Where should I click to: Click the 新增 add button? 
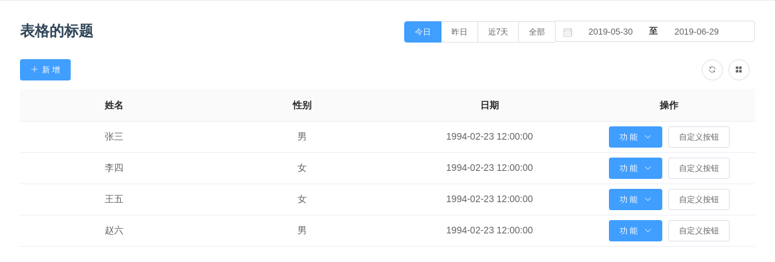tap(45, 70)
